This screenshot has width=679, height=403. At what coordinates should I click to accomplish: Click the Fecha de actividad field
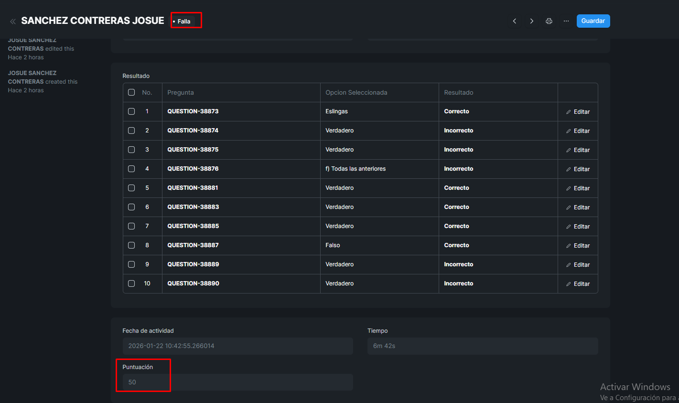tap(237, 346)
